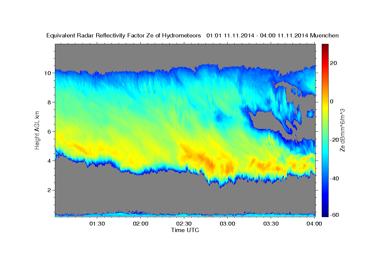
Task: Click the height tick label '8'
Action: [50, 102]
